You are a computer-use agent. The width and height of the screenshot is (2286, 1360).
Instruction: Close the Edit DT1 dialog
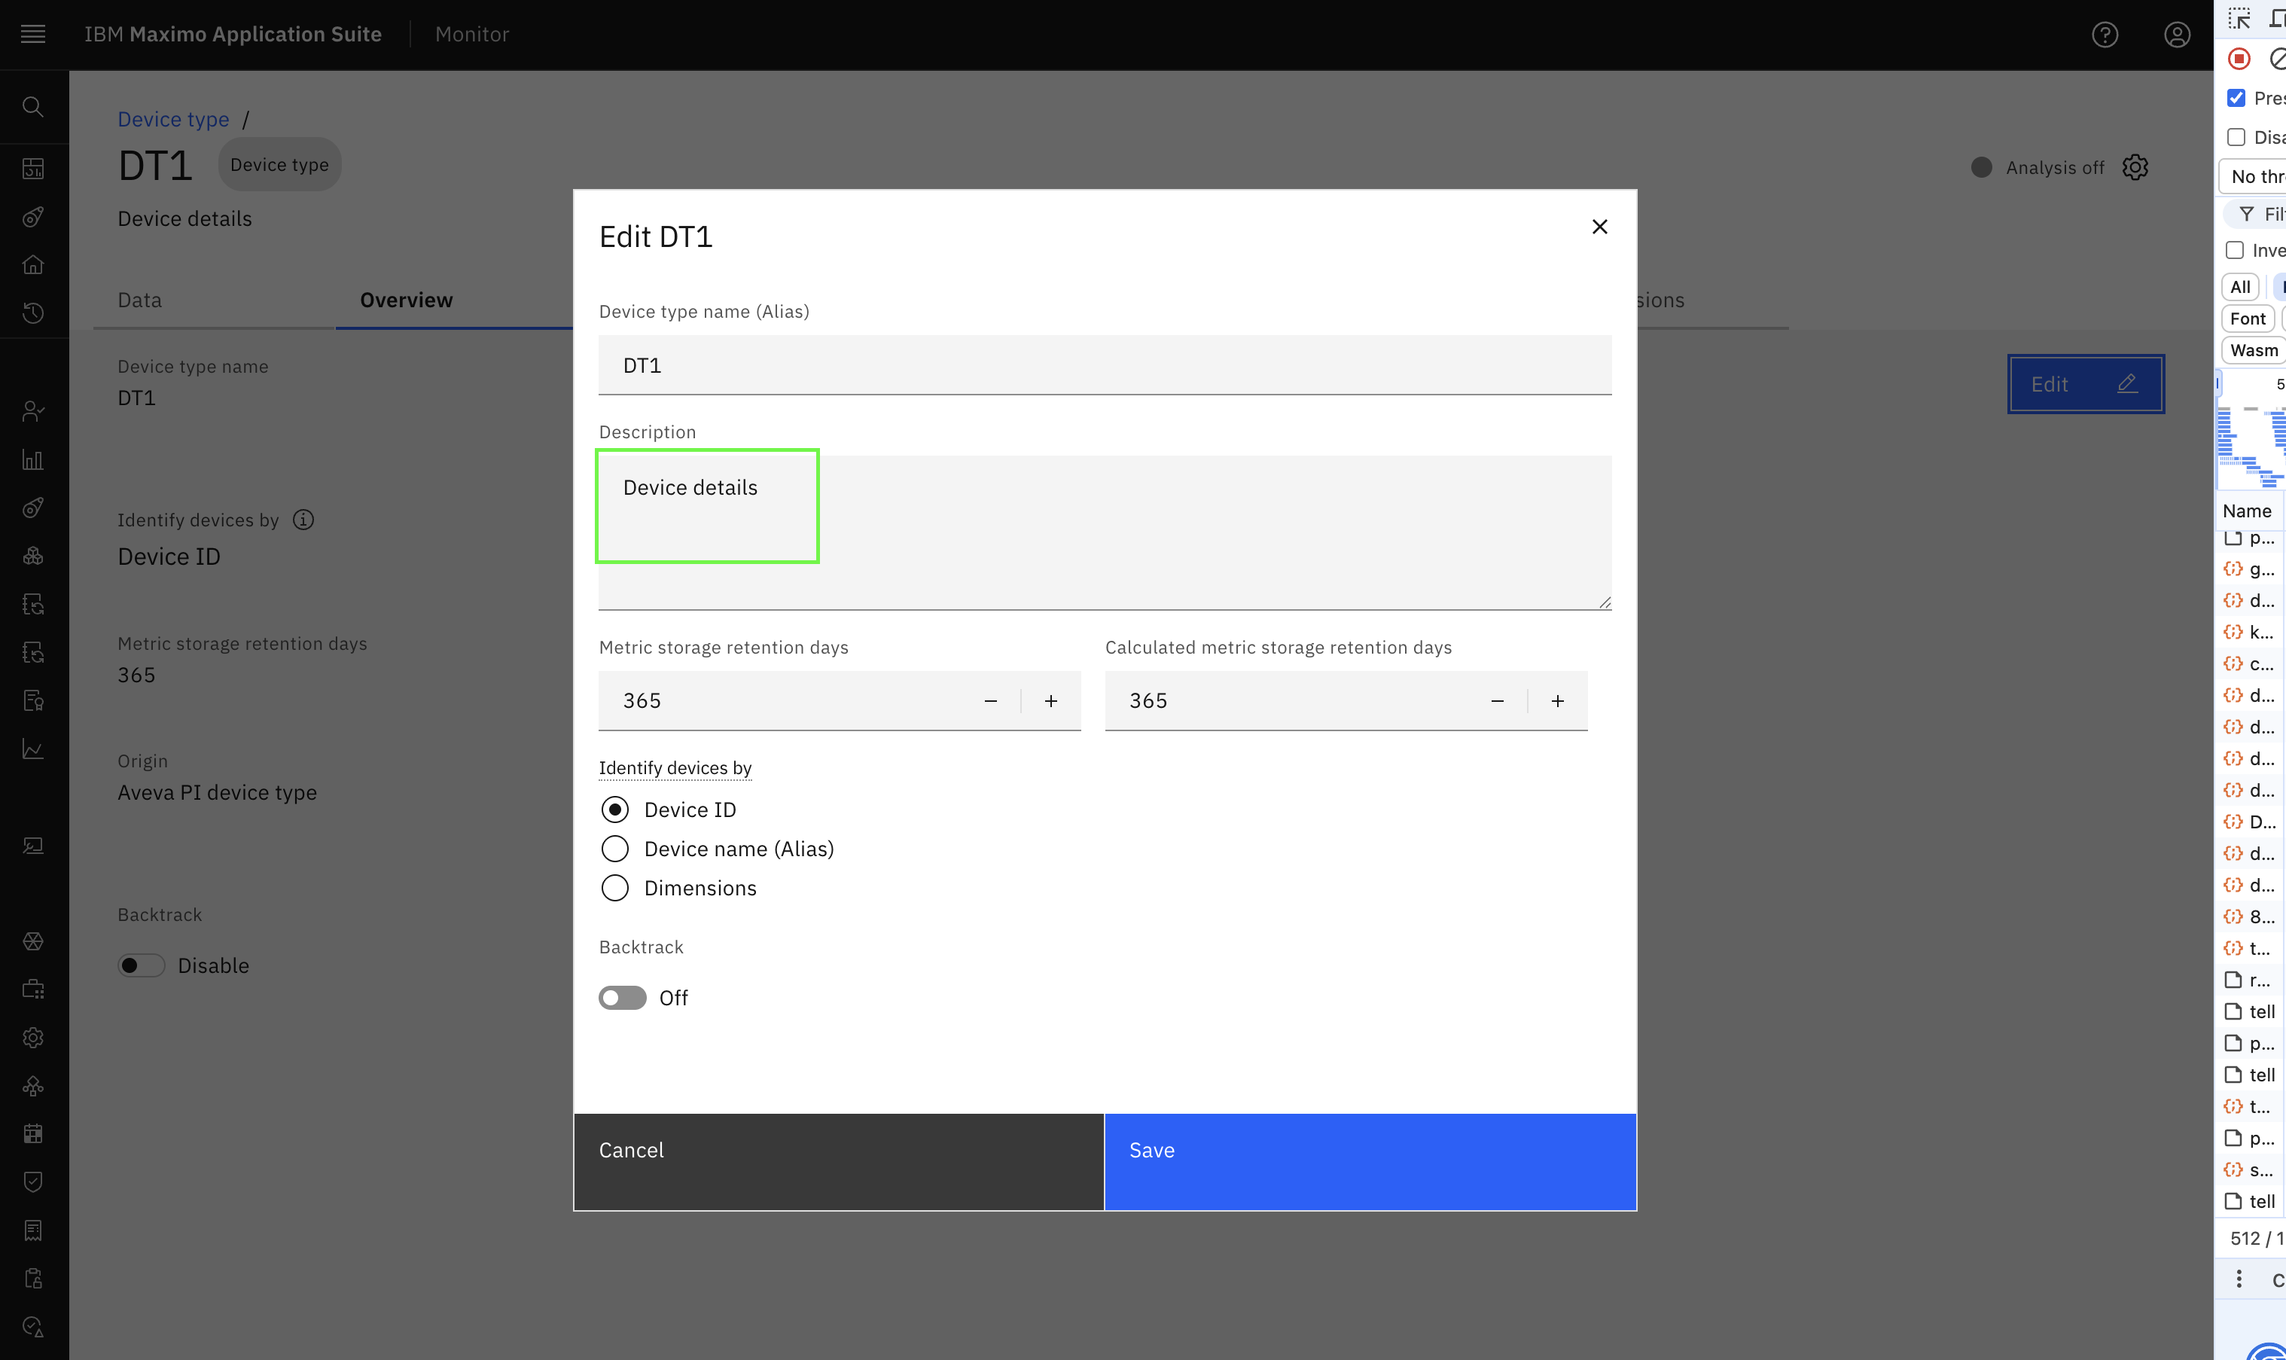[x=1600, y=227]
